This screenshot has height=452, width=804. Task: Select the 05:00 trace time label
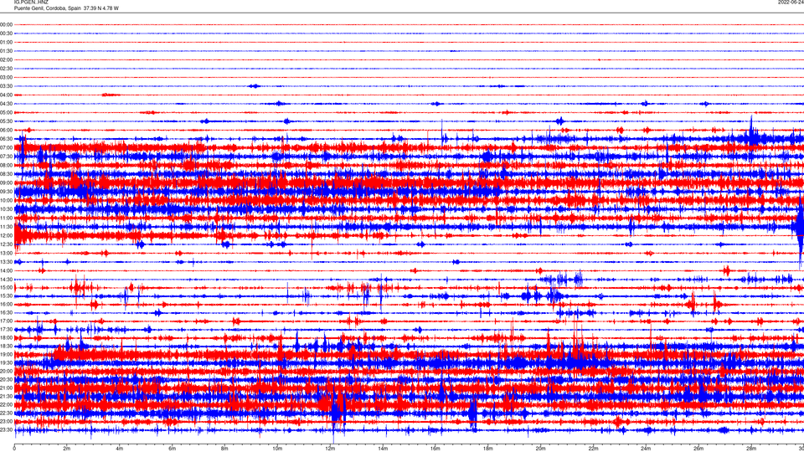(6, 112)
